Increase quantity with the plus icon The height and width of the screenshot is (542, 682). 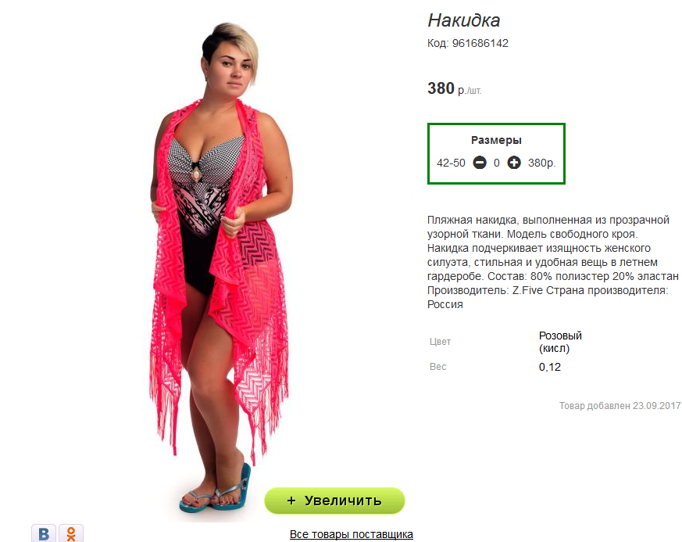tap(514, 163)
